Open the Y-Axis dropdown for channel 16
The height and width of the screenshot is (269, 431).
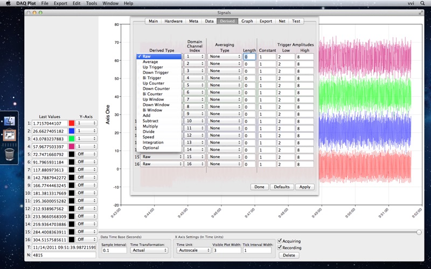pos(86,239)
